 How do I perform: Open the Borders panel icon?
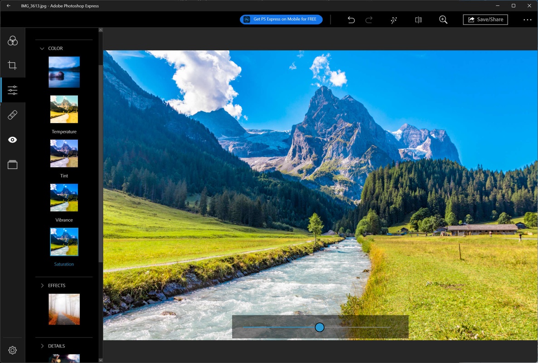coord(13,165)
